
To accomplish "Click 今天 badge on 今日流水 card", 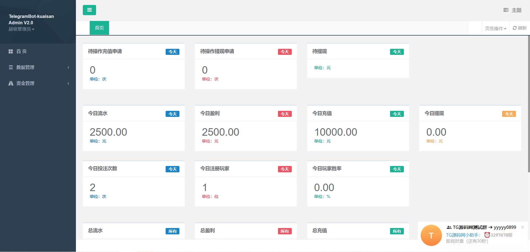I will 173,114.
